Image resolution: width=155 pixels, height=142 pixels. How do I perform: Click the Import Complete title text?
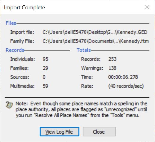25,7
